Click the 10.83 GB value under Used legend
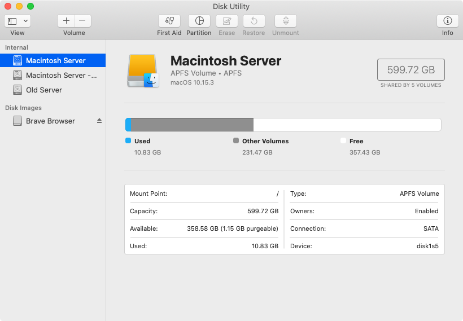This screenshot has height=321, width=463. tap(147, 152)
